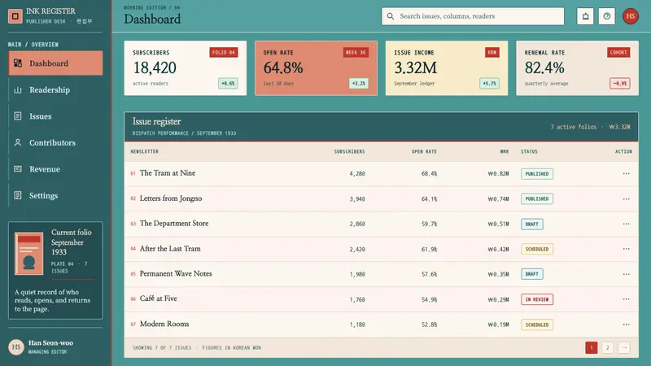Click DRAFT status of The Department Store
651x366 pixels.
click(x=532, y=224)
